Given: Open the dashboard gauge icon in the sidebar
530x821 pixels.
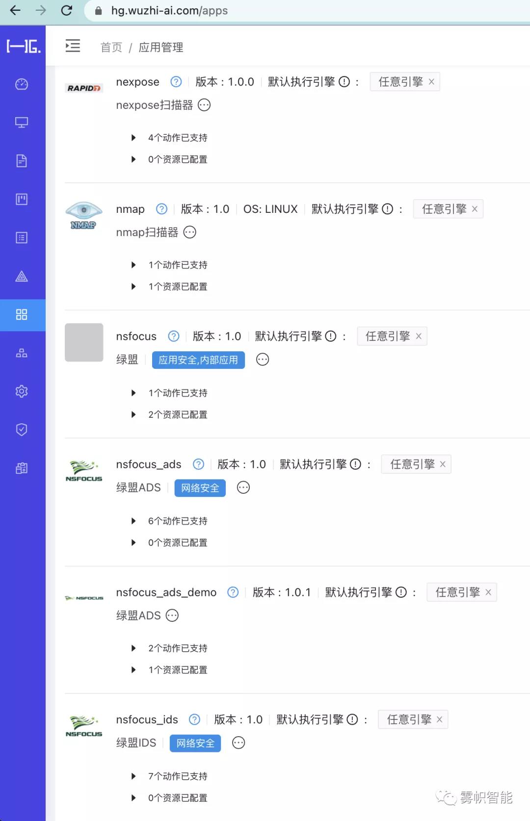Looking at the screenshot, I should 22,84.
